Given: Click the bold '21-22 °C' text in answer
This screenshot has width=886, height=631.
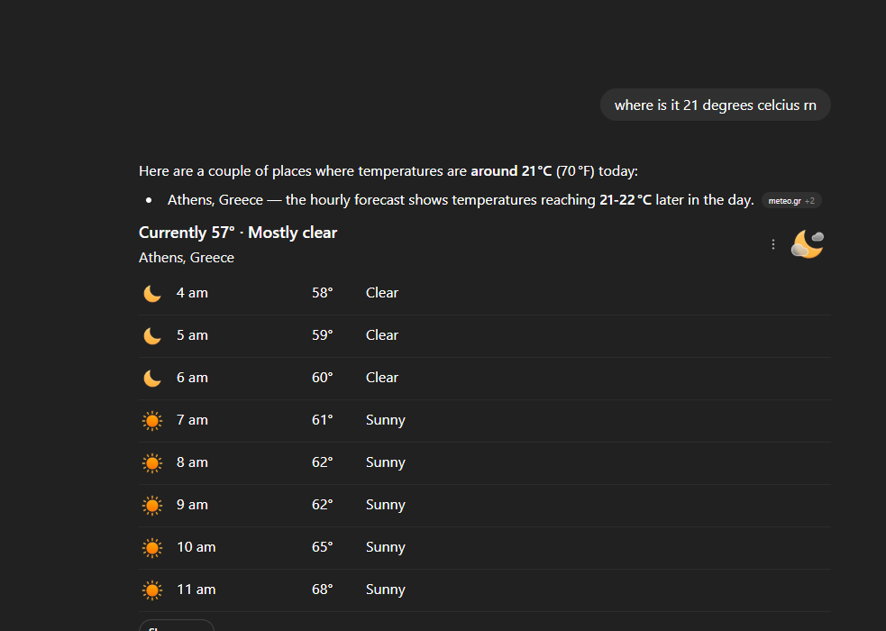Looking at the screenshot, I should (625, 200).
